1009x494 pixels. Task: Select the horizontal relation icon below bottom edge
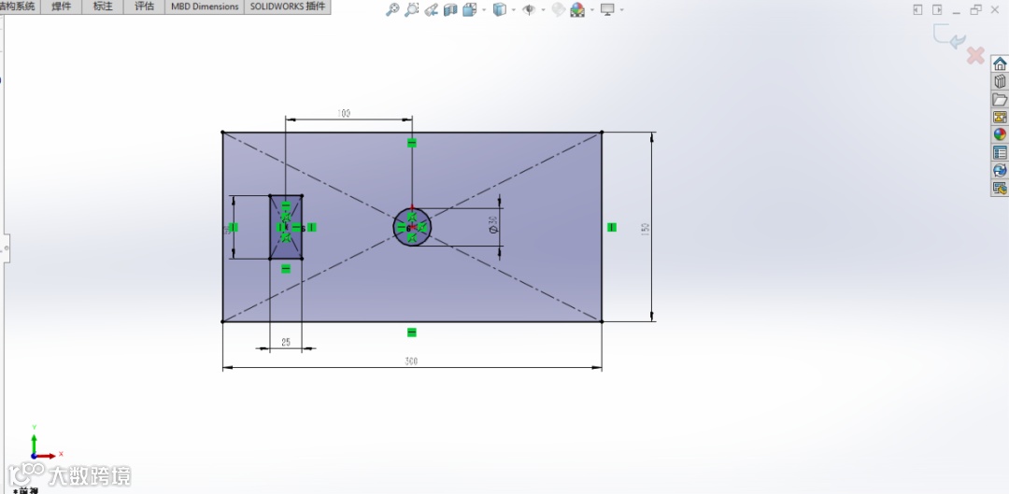point(412,332)
